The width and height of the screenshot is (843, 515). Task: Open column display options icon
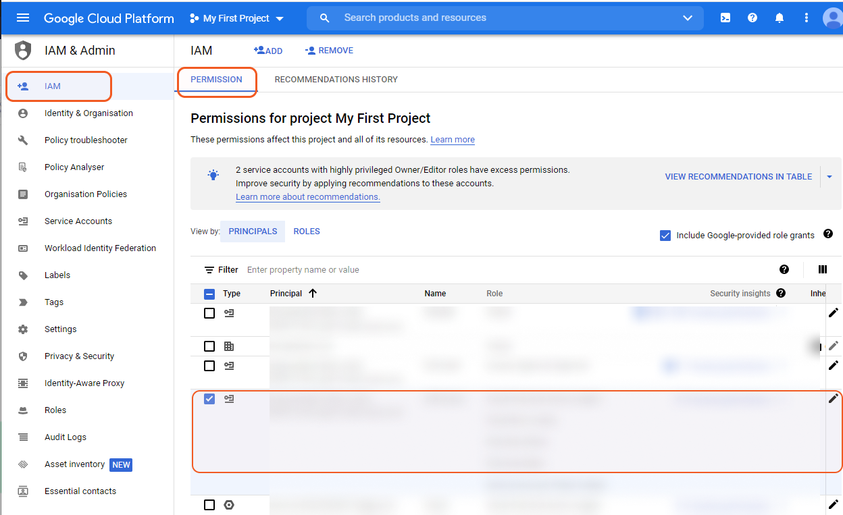[822, 270]
